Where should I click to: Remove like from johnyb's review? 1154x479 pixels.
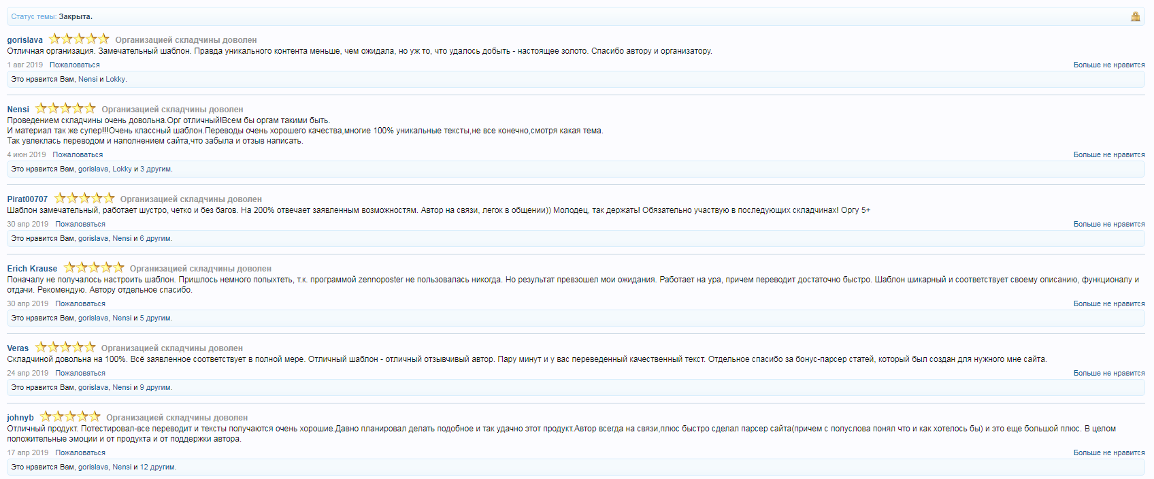pyautogui.click(x=1108, y=453)
